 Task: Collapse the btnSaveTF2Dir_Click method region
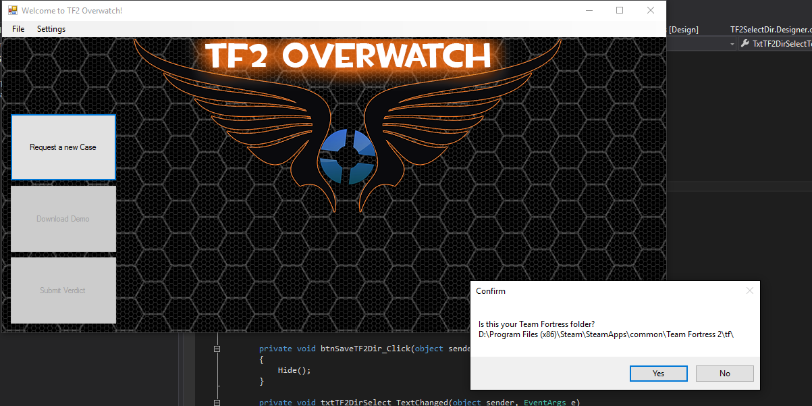(217, 347)
